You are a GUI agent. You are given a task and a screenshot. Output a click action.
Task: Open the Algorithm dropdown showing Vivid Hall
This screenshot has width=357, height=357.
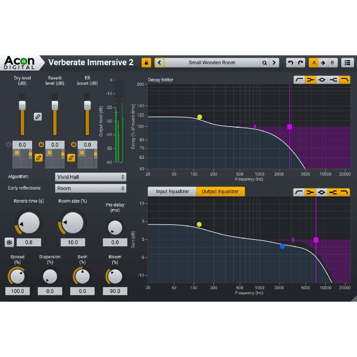coord(91,177)
